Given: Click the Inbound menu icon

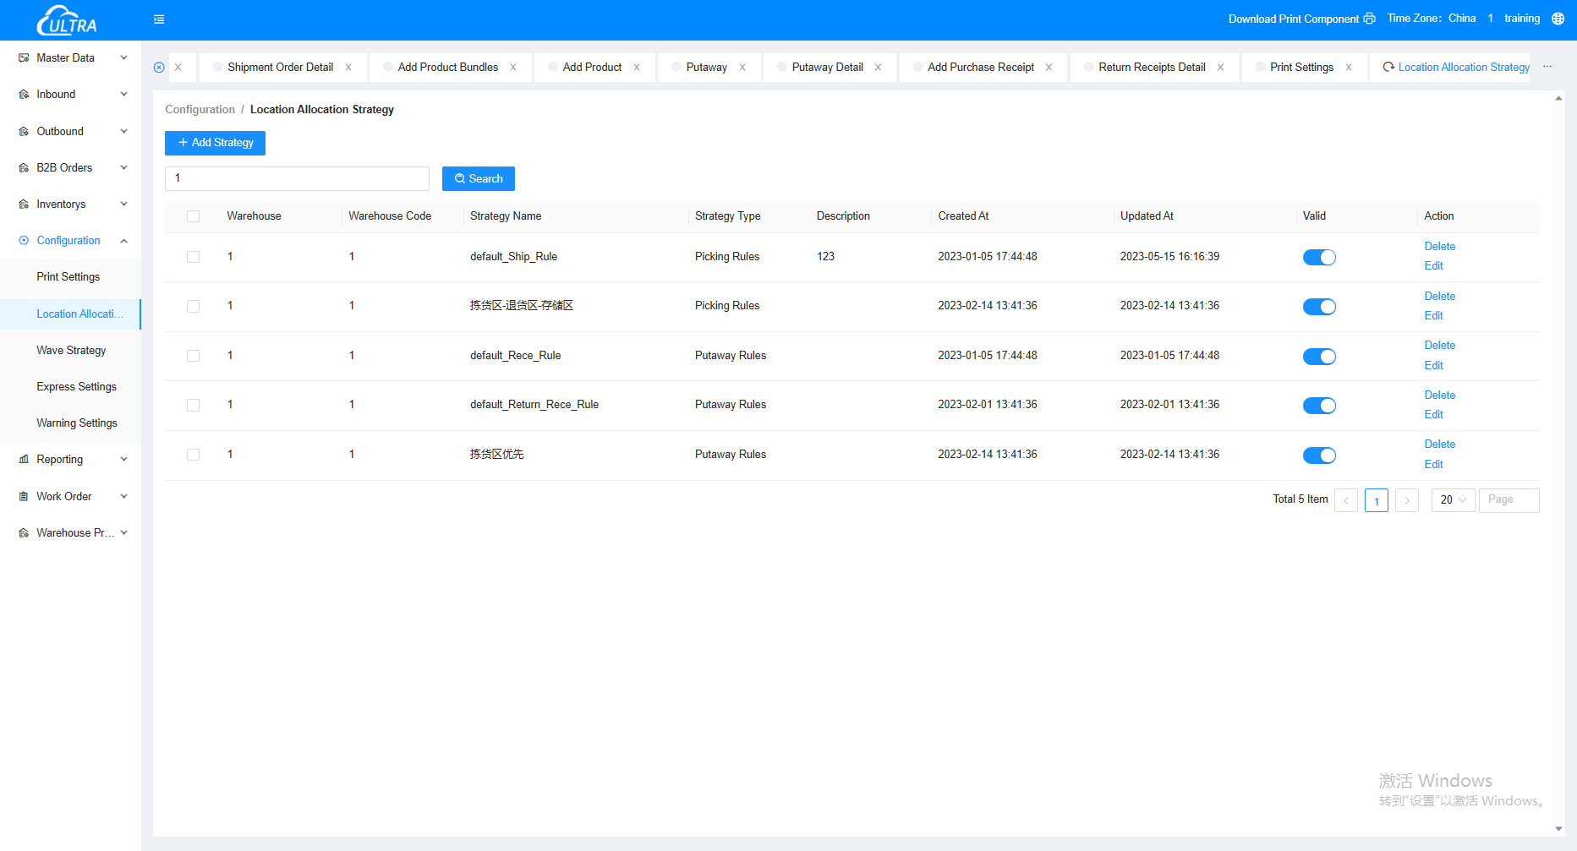Looking at the screenshot, I should [24, 95].
